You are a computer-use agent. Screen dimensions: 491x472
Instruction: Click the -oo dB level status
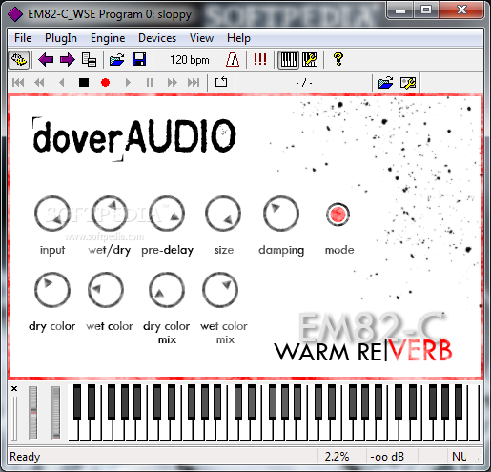point(387,457)
